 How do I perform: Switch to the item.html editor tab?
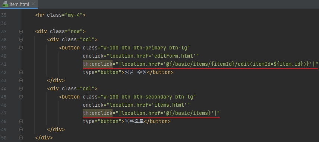click(19, 4)
